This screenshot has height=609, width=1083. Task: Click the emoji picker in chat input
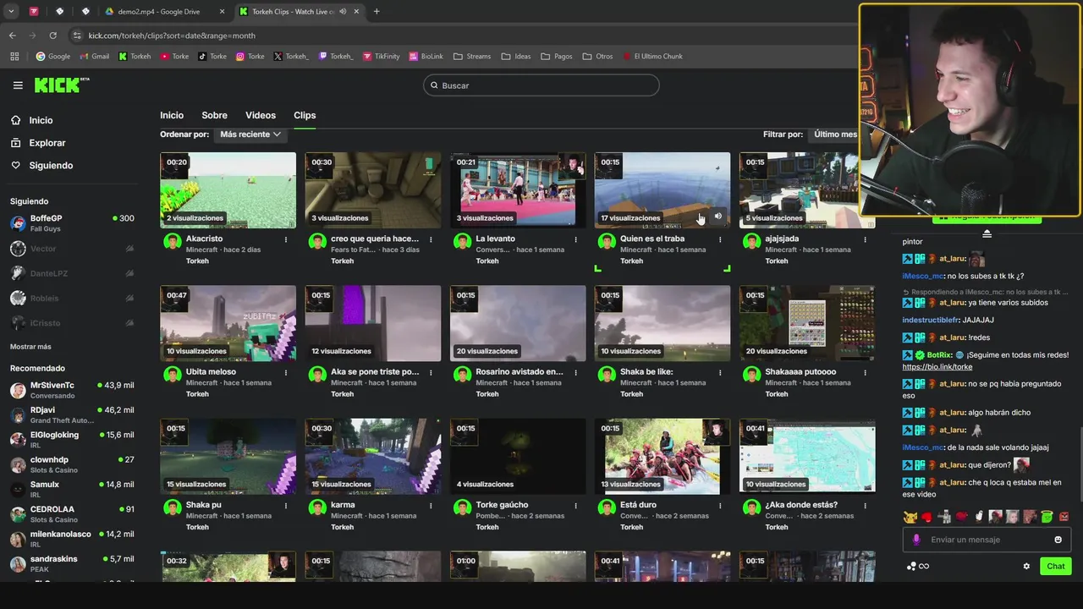(1058, 540)
